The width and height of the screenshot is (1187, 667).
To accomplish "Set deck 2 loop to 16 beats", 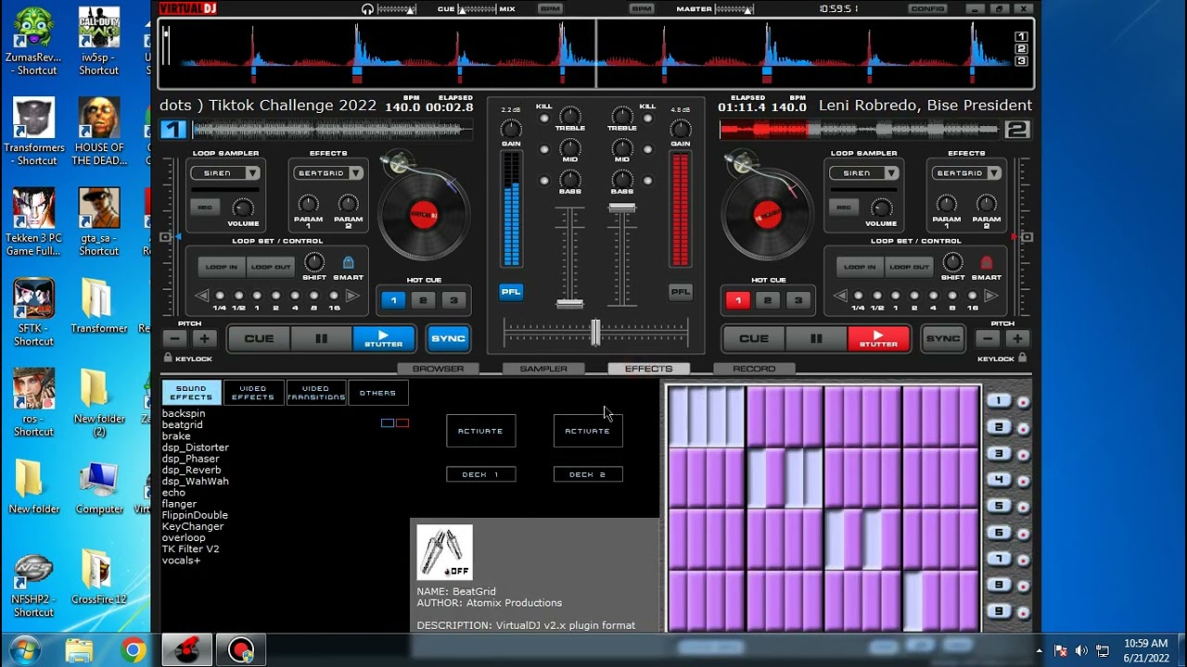I will [x=972, y=296].
